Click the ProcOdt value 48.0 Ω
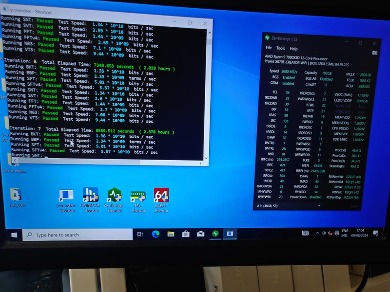This screenshot has width=390, height=292. [356, 150]
